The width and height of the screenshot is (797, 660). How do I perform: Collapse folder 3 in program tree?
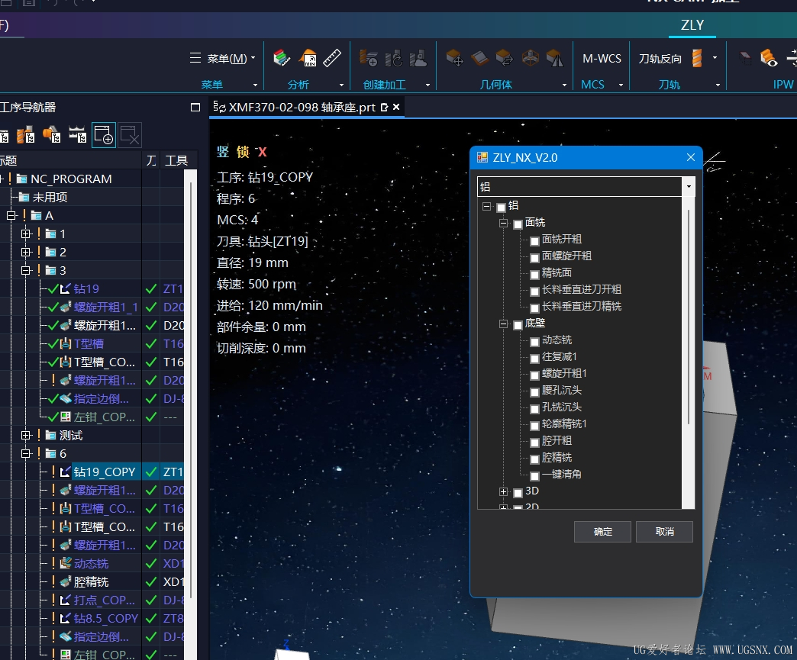(x=26, y=270)
